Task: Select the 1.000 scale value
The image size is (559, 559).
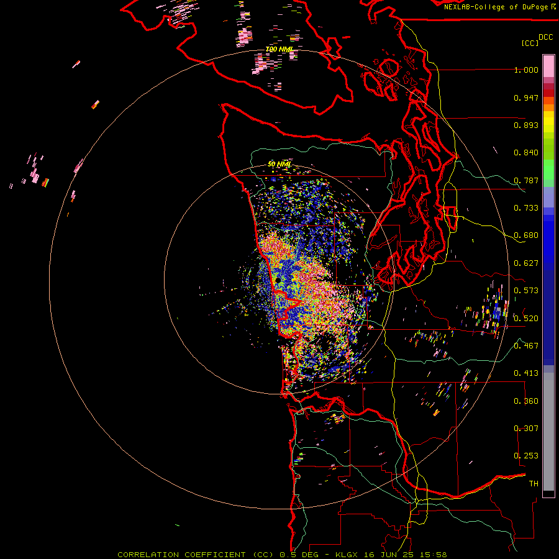Action: tap(526, 70)
